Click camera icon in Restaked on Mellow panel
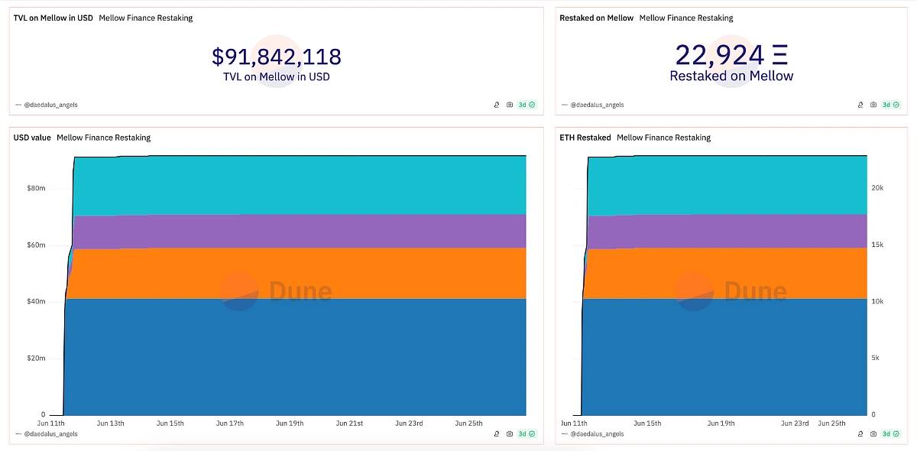Image resolution: width=917 pixels, height=451 pixels. (873, 105)
